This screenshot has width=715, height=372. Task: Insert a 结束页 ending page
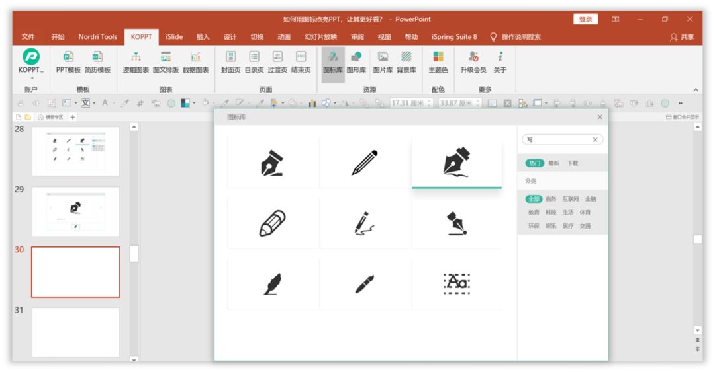[301, 61]
